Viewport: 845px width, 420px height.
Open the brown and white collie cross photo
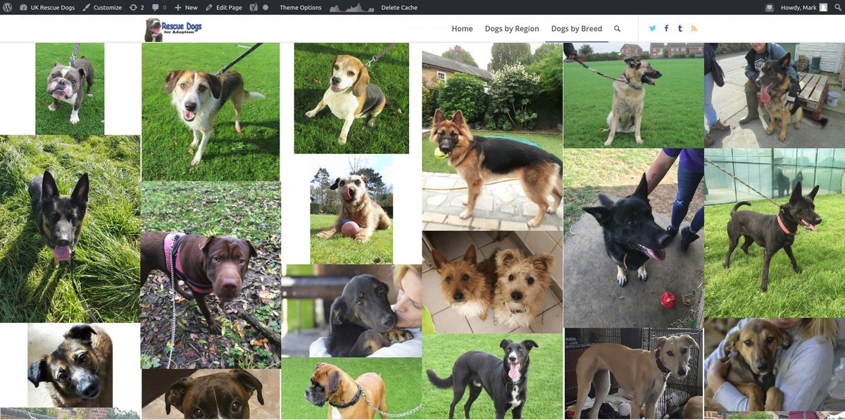[x=211, y=112]
